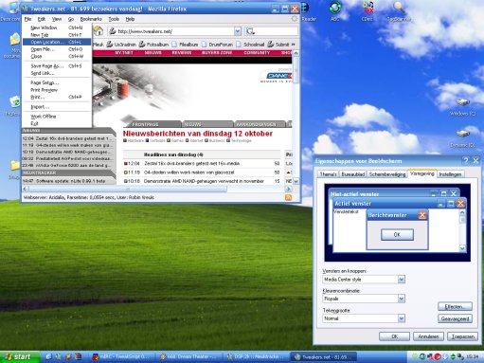
Task: Select Import in the File menu
Action: [x=57, y=107]
